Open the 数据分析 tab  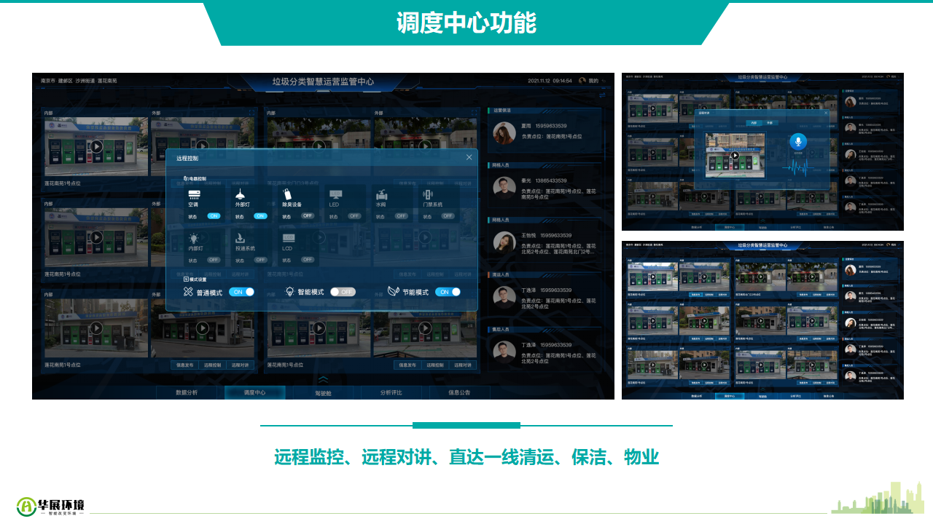187,392
